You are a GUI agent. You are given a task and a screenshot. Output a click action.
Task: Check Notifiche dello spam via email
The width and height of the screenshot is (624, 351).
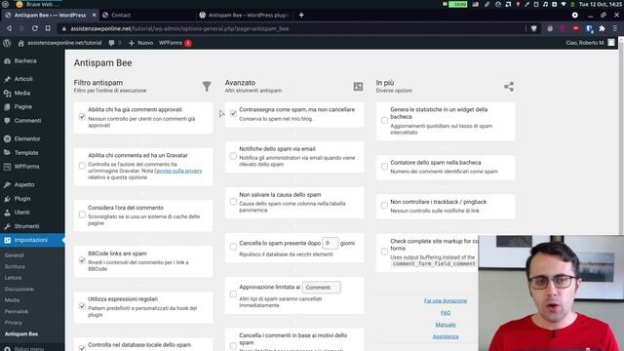233,156
